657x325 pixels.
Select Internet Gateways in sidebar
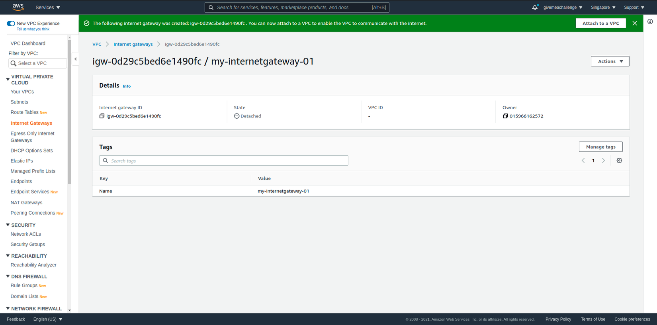pos(31,123)
